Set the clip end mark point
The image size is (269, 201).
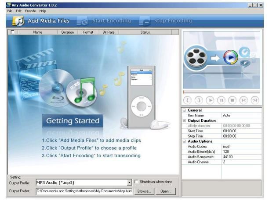199,100
